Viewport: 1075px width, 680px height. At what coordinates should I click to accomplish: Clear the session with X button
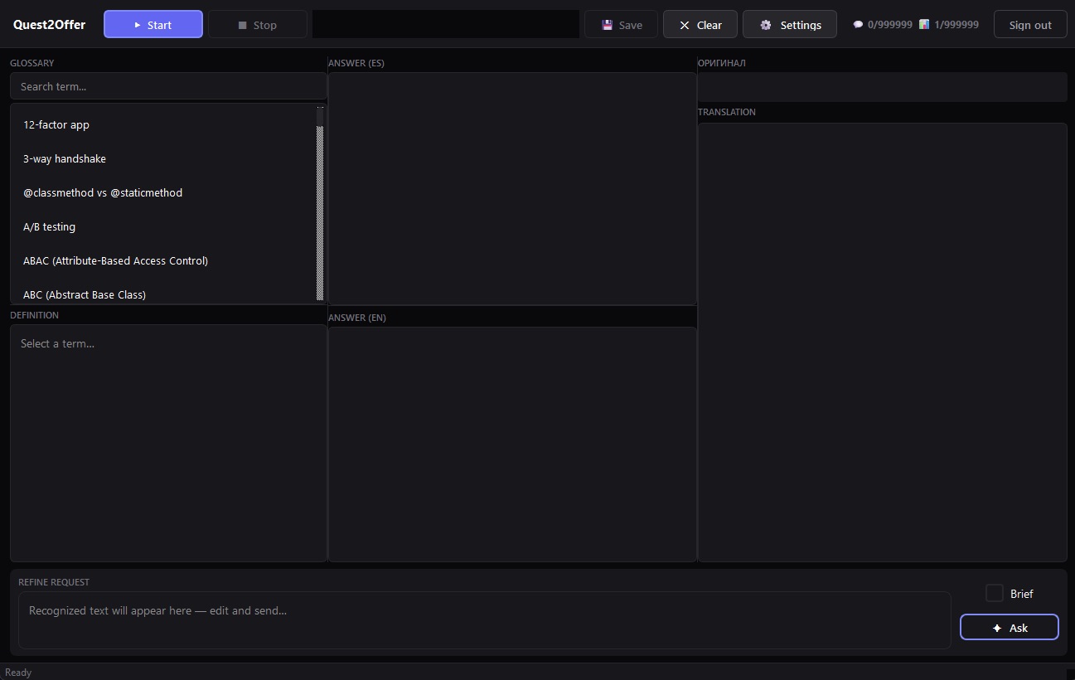(x=700, y=25)
